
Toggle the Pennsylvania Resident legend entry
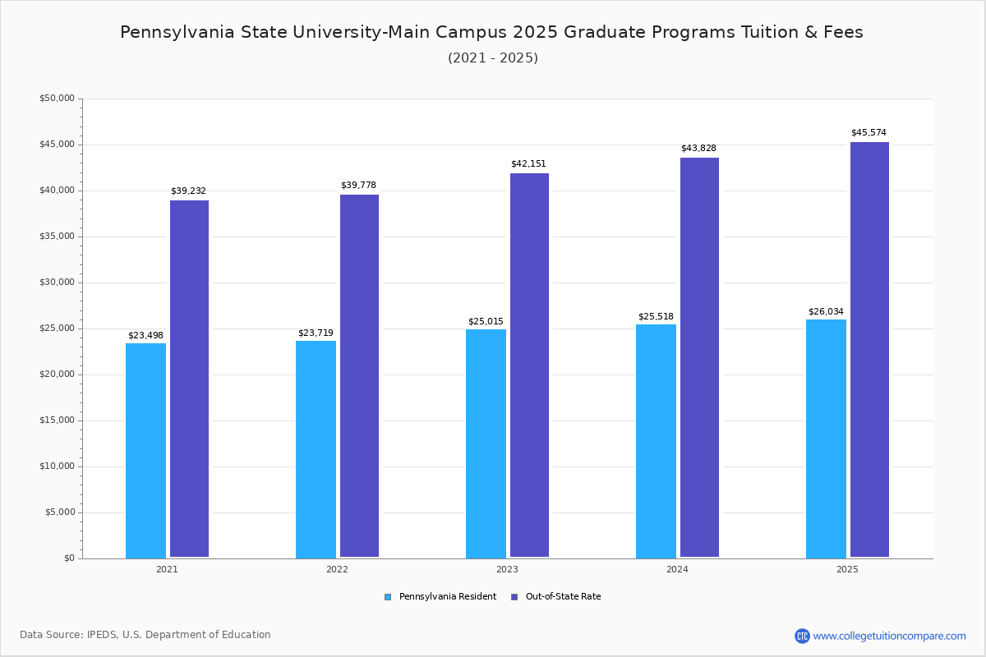pyautogui.click(x=447, y=597)
